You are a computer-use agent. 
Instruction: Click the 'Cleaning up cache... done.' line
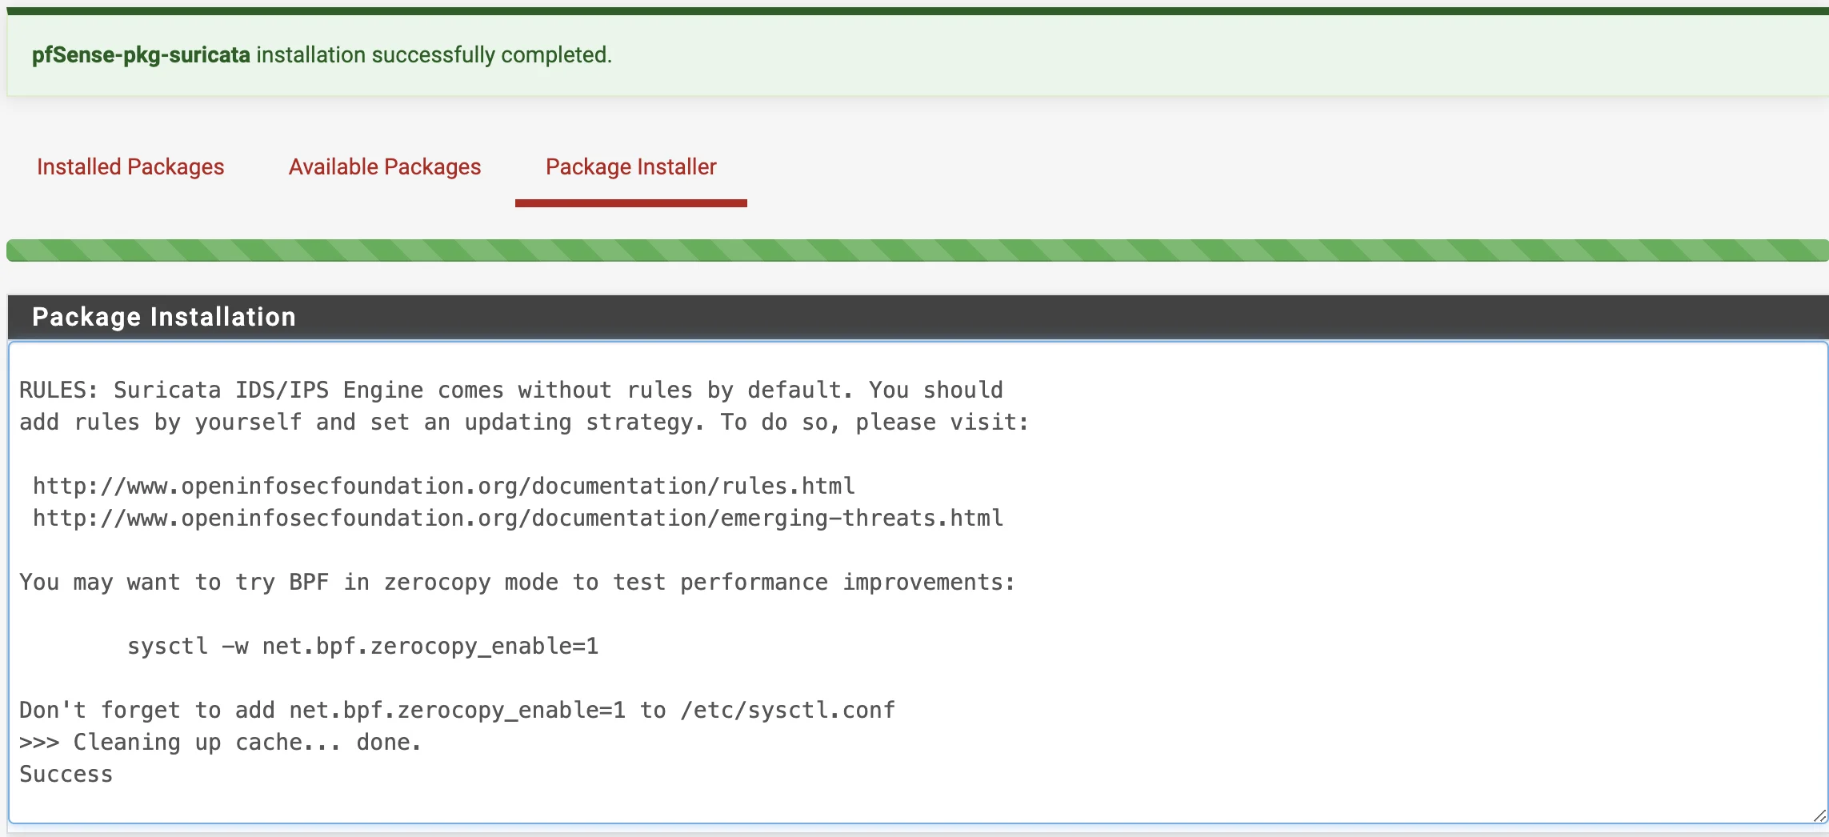click(220, 742)
